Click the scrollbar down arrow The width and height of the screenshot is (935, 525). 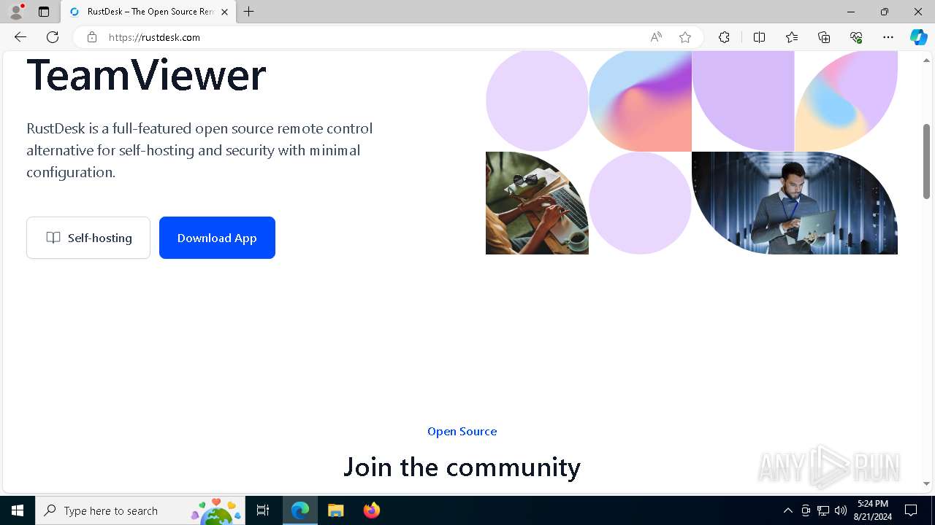click(926, 483)
